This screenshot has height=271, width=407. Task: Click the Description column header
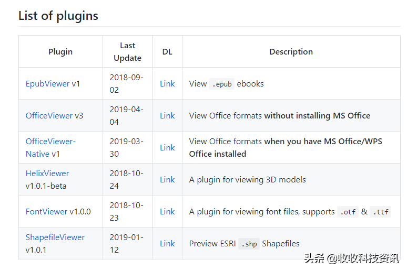291,51
